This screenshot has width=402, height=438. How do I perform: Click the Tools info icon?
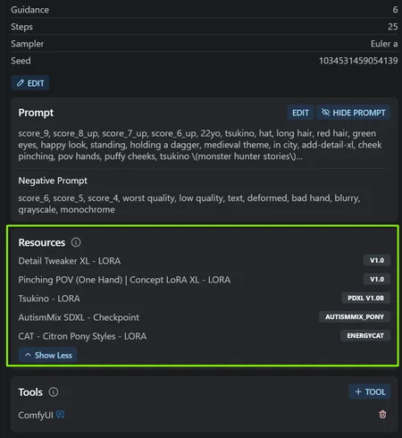tap(54, 392)
